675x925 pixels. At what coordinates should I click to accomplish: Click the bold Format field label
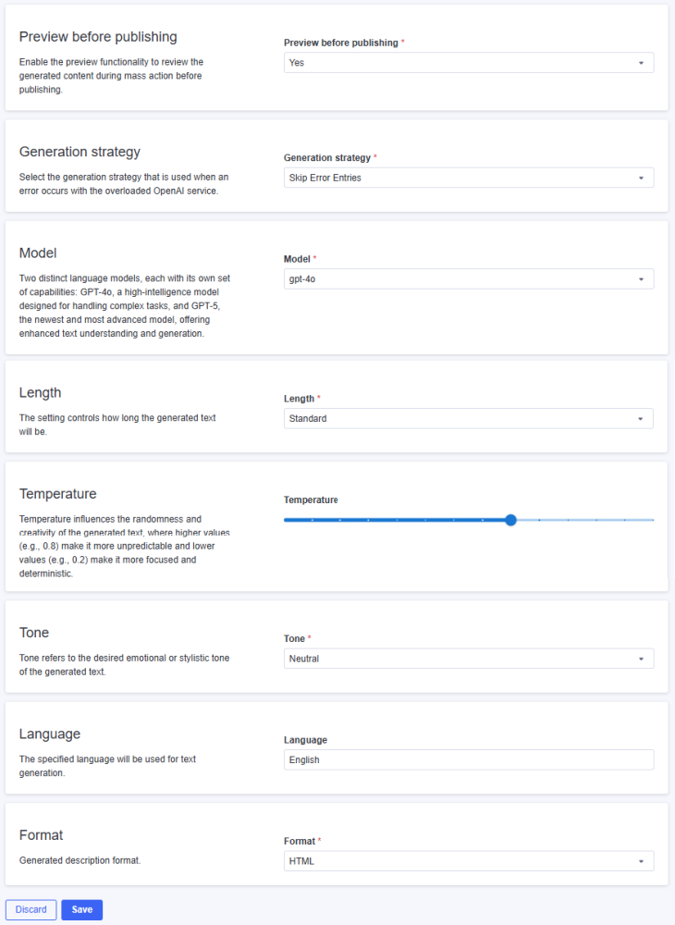click(x=299, y=841)
